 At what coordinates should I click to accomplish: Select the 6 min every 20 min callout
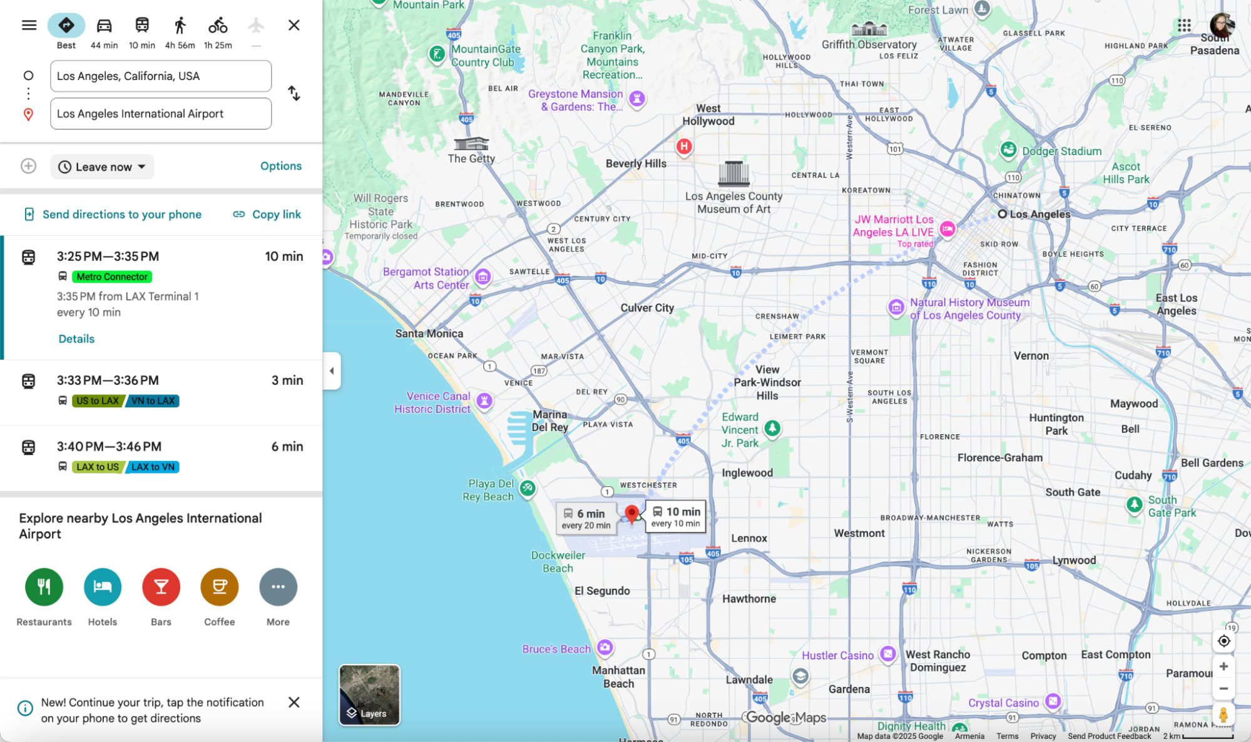click(x=586, y=518)
